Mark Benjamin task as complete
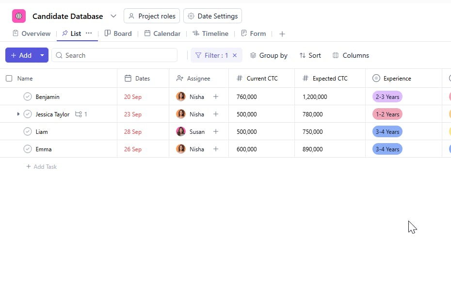Image resolution: width=451 pixels, height=291 pixels. tap(28, 97)
